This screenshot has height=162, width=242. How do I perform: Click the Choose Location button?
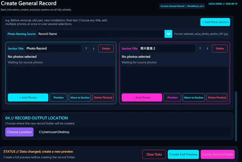(x=19, y=132)
